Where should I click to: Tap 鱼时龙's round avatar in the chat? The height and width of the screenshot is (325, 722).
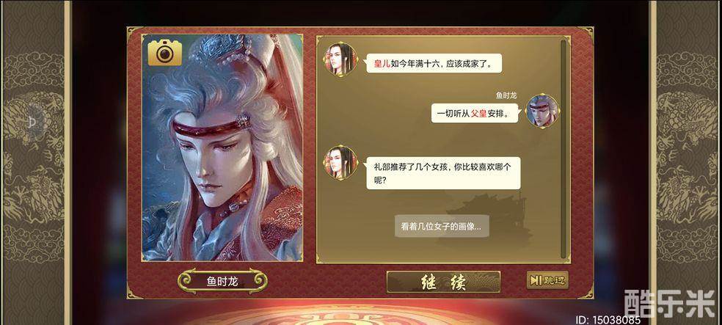(x=542, y=111)
